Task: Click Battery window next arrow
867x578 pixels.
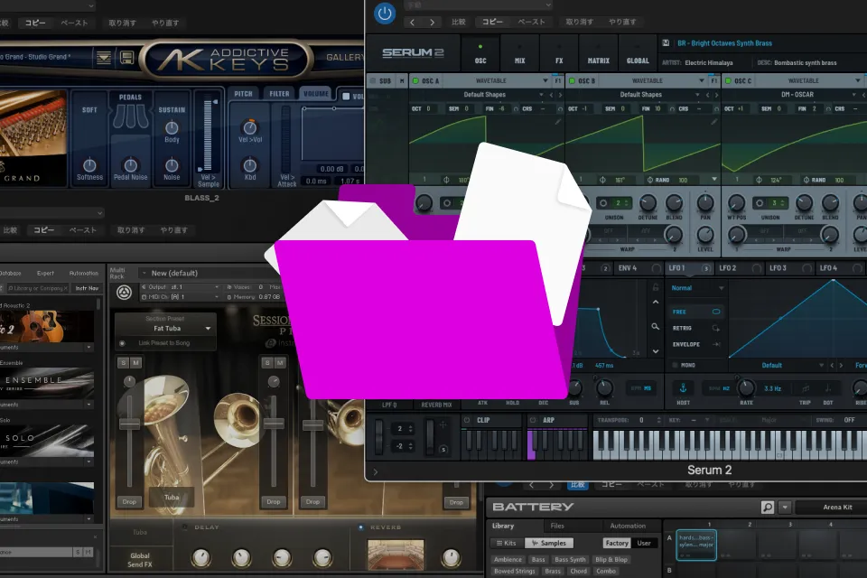Action: pyautogui.click(x=551, y=485)
